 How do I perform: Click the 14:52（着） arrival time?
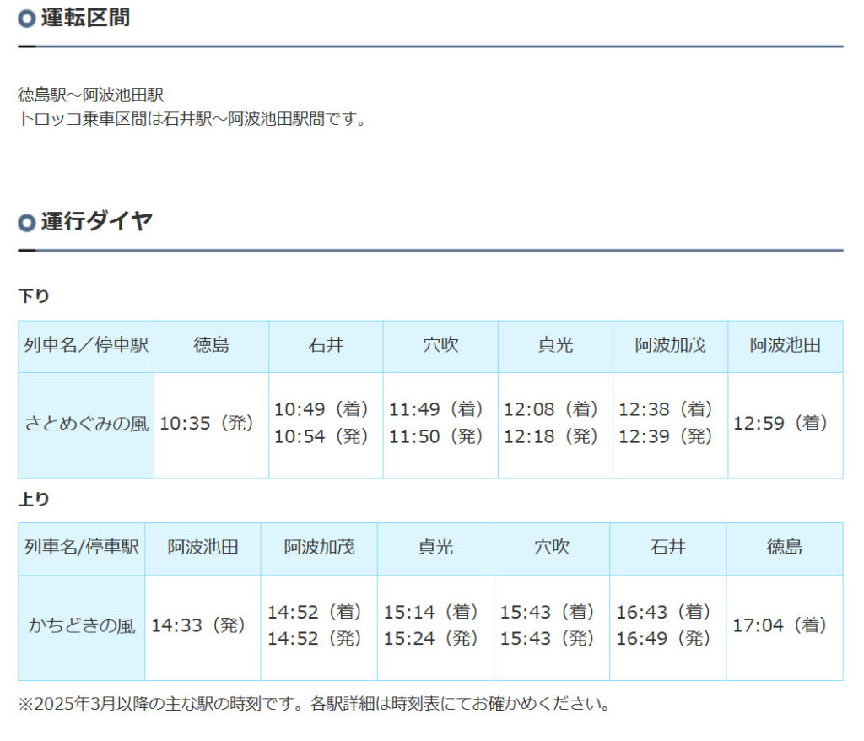pos(315,612)
